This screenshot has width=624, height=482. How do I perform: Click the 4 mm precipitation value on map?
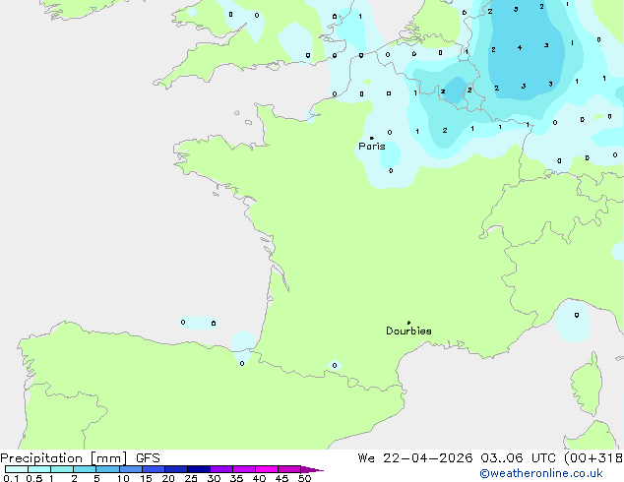coord(520,48)
